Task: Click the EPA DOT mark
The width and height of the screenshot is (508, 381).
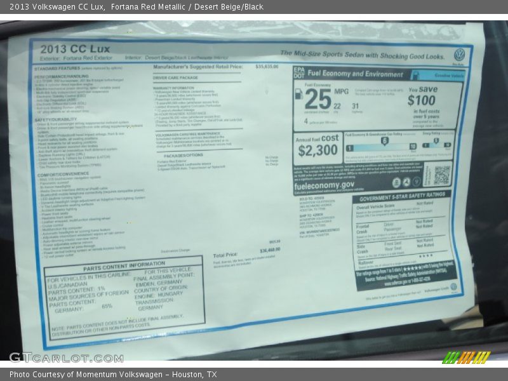Action: [298, 73]
